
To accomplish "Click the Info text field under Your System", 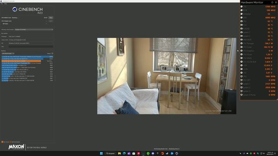I will coord(31,46).
